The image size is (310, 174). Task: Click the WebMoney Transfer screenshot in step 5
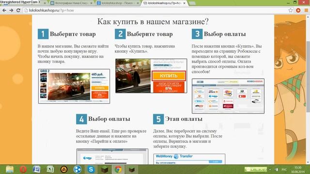[x=189, y=159]
